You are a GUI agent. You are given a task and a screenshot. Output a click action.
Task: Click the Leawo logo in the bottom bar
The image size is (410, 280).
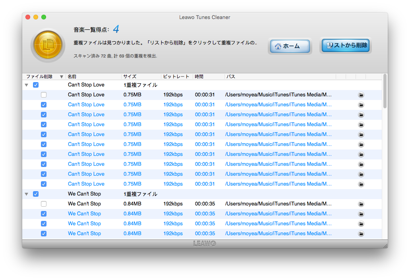click(205, 244)
